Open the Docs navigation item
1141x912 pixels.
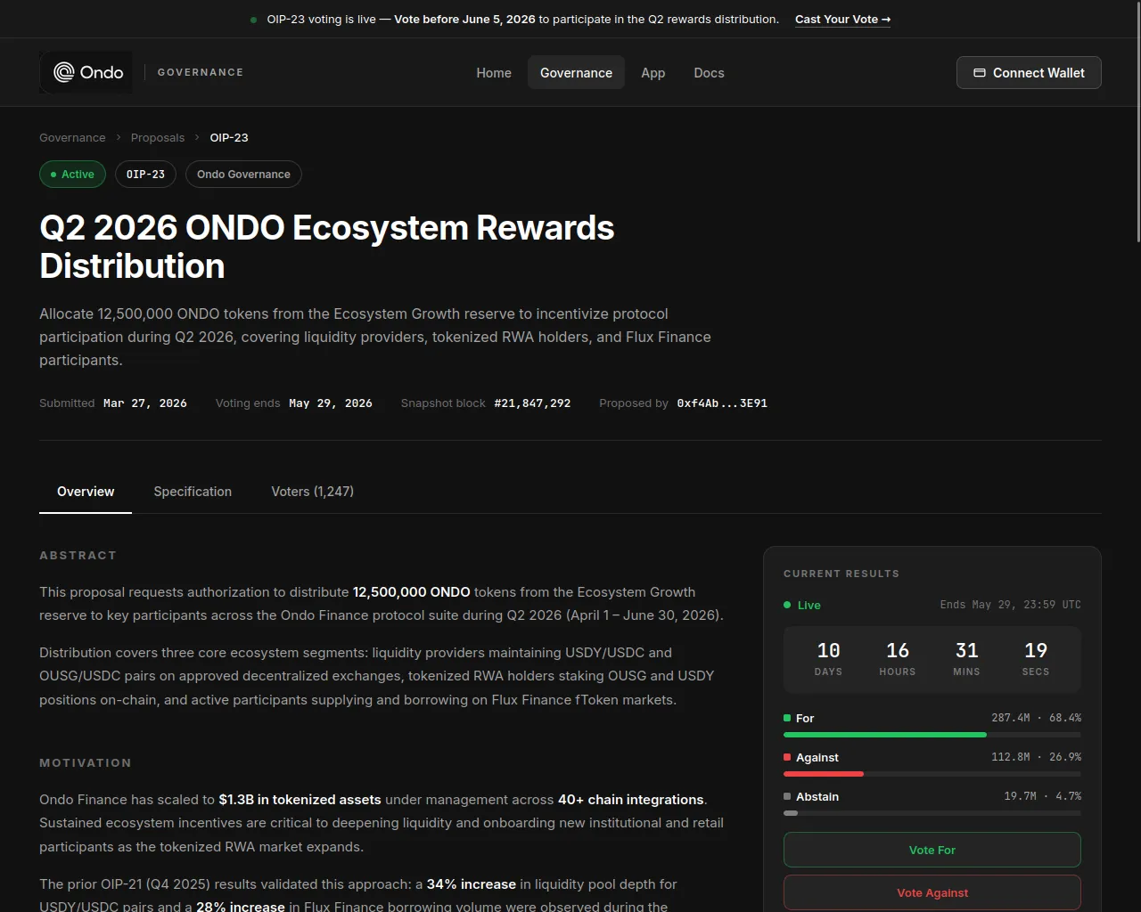(709, 72)
